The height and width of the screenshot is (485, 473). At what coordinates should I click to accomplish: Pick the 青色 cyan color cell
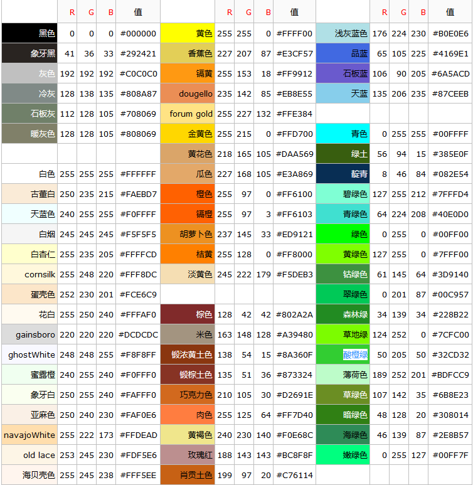click(343, 134)
